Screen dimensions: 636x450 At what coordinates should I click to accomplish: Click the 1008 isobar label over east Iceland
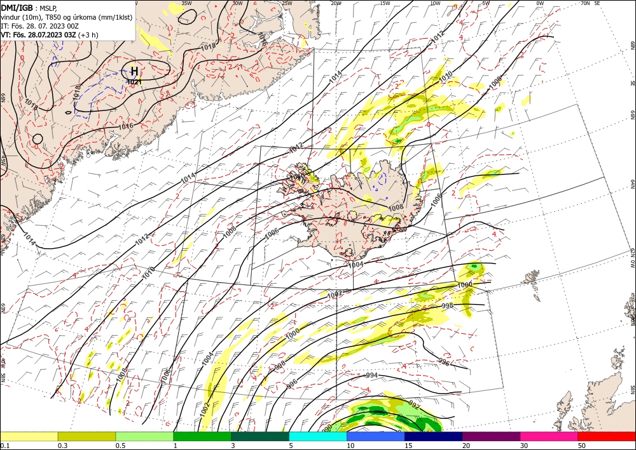click(x=396, y=207)
